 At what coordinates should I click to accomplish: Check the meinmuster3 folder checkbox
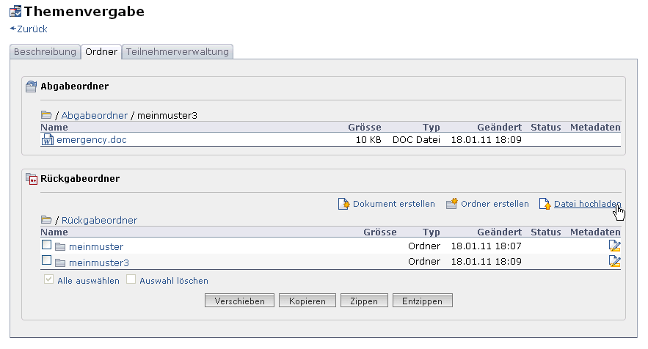(46, 261)
